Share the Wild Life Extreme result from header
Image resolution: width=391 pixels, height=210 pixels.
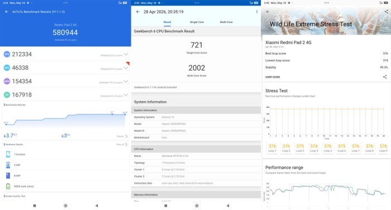coord(386,12)
